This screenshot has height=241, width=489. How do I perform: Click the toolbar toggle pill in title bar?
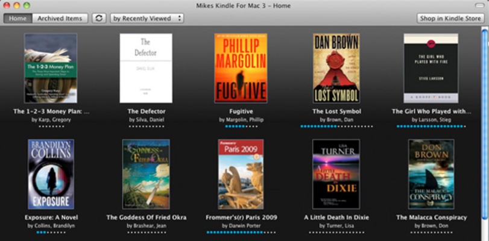point(479,5)
